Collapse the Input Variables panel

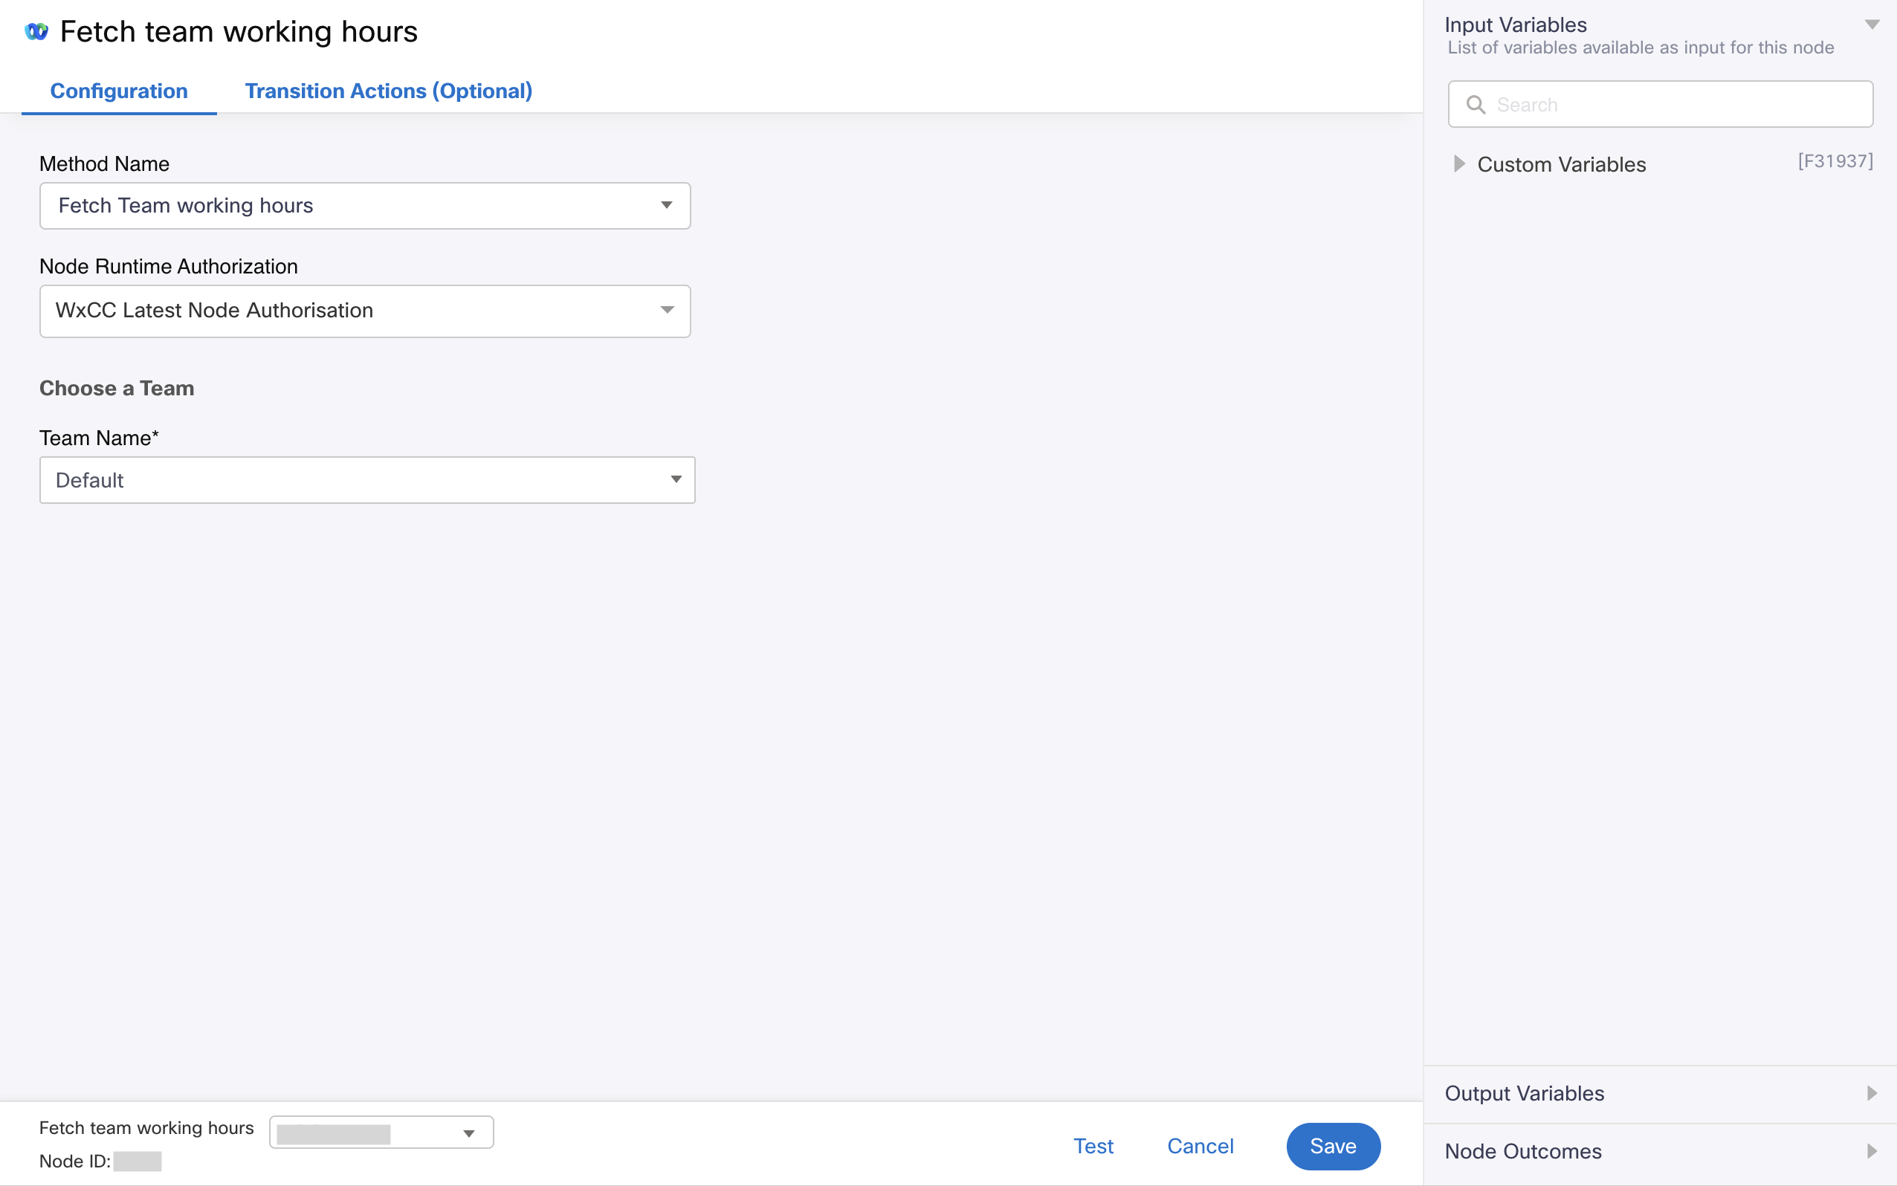(1872, 25)
